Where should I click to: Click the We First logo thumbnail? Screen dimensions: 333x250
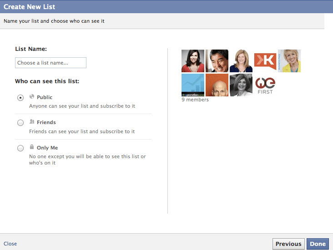tap(265, 85)
